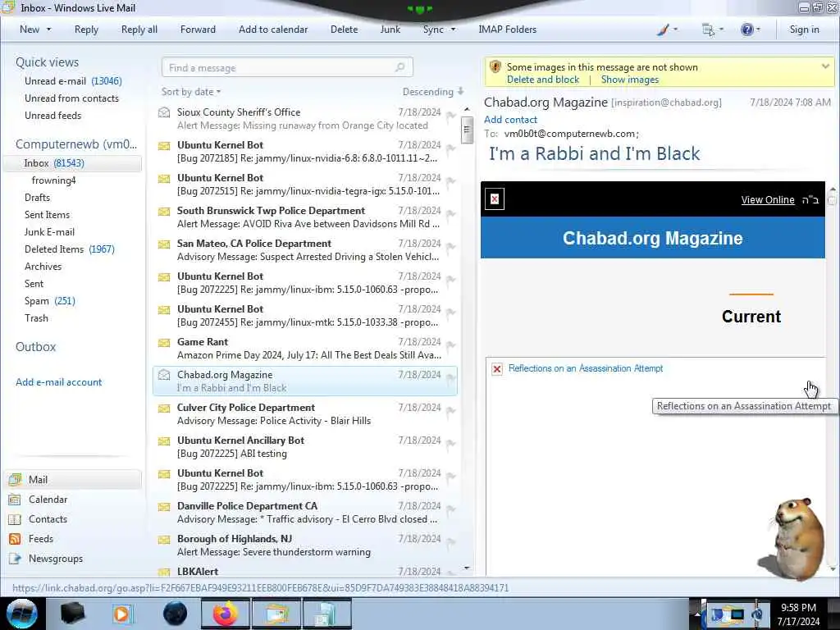
Task: Click the message list scroll down arrow
Action: pos(467,568)
